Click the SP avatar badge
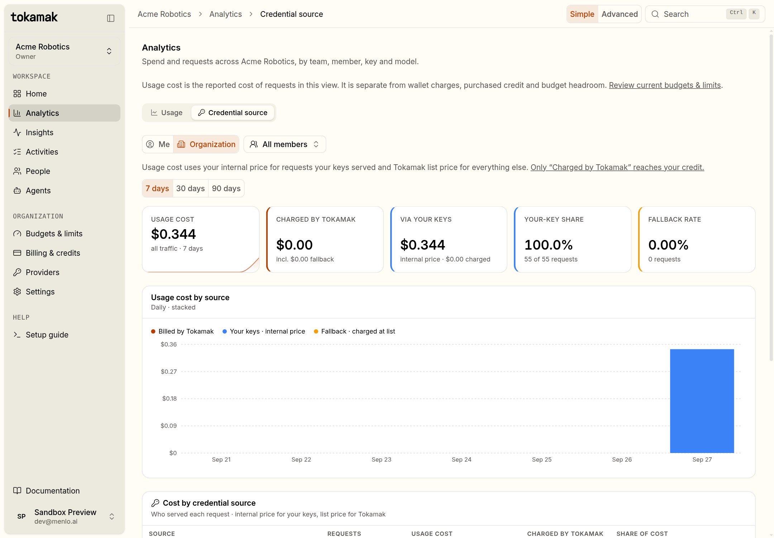The width and height of the screenshot is (774, 538). (21, 516)
